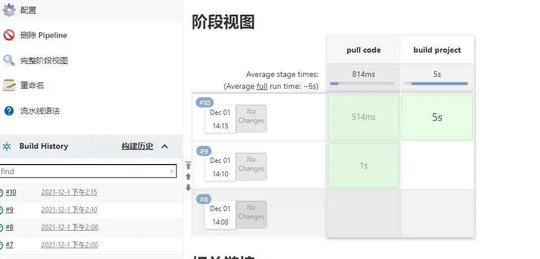This screenshot has width=540, height=259.
Task: Open the 构建历史 trend link
Action: 137,146
